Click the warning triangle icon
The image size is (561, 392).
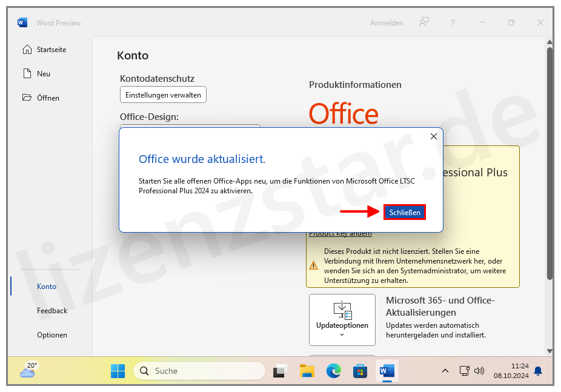pos(313,265)
